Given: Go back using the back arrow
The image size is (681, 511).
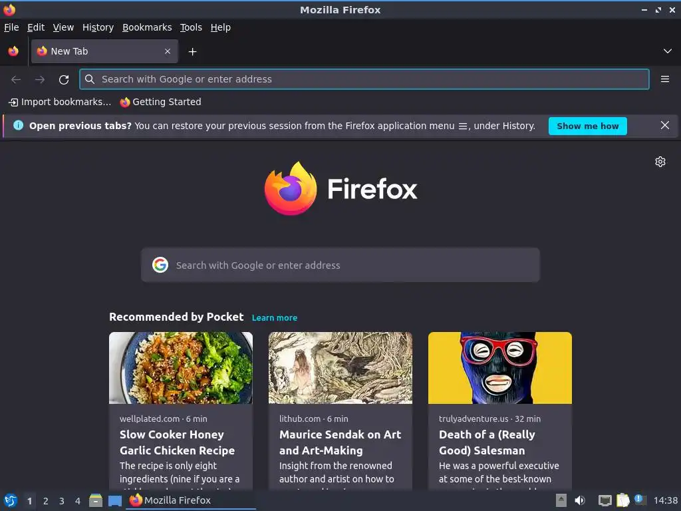Looking at the screenshot, I should 16,80.
